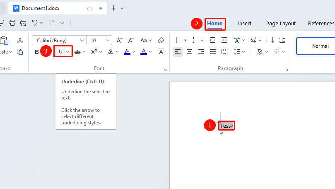Click the Increase Indent icon
The image size is (335, 189).
pyautogui.click(x=224, y=40)
